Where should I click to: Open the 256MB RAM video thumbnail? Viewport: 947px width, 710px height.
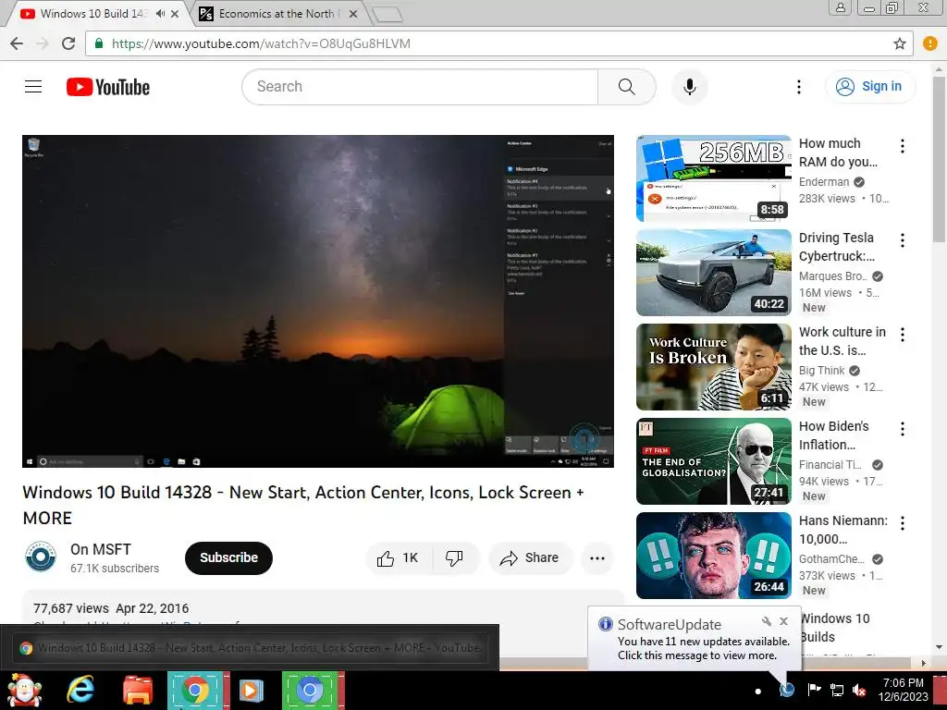coord(713,178)
